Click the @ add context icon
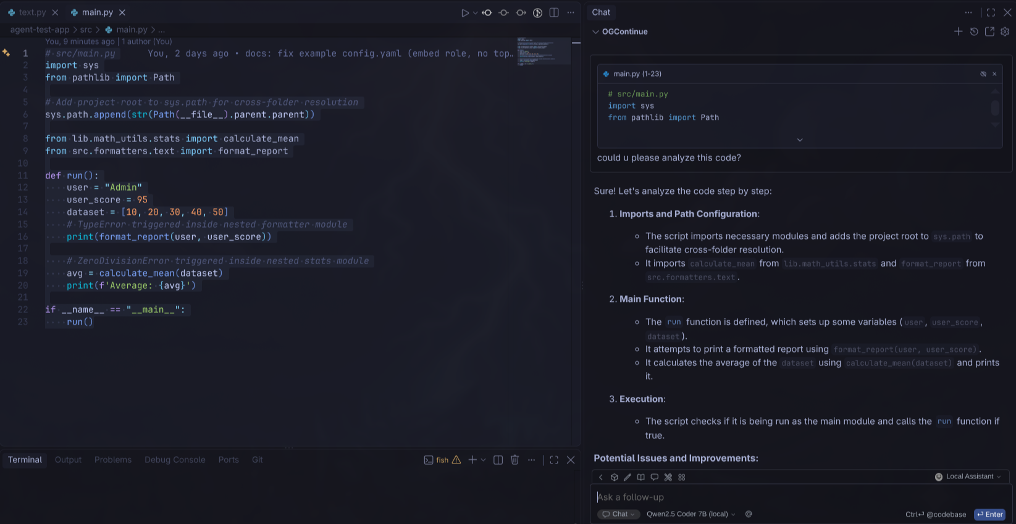This screenshot has height=524, width=1016. click(x=749, y=514)
